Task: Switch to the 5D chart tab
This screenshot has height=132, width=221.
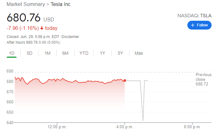Action: (x=30, y=53)
